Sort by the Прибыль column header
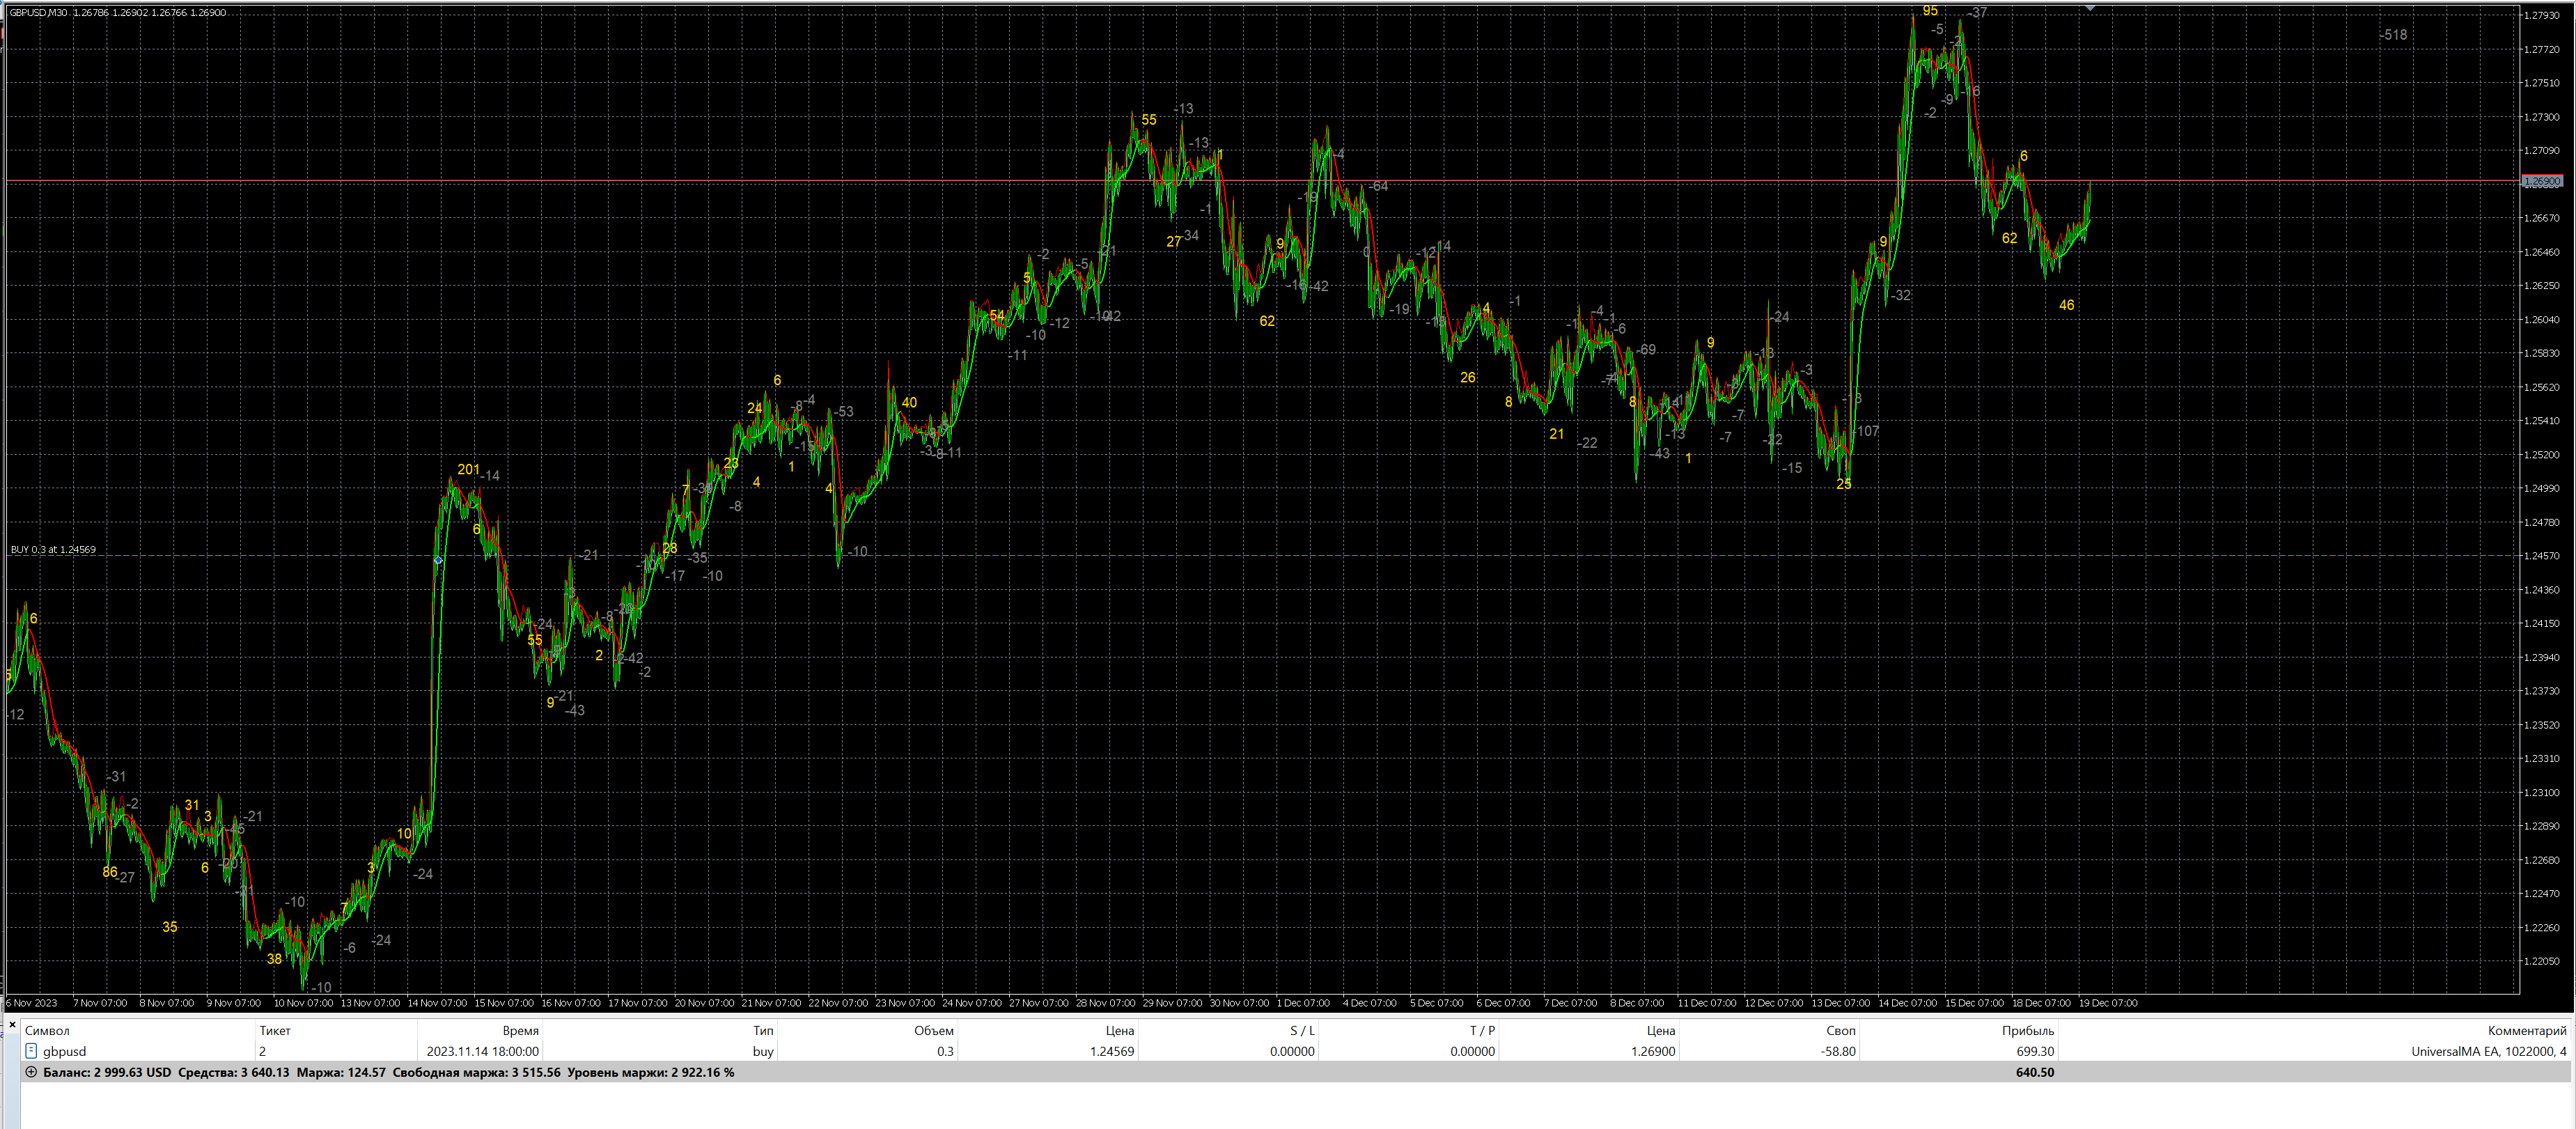 point(2027,1030)
